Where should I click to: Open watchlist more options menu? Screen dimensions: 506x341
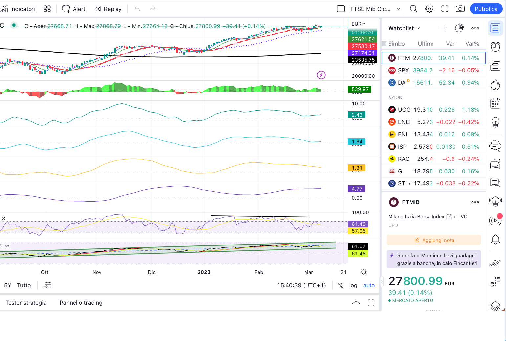[x=475, y=28]
